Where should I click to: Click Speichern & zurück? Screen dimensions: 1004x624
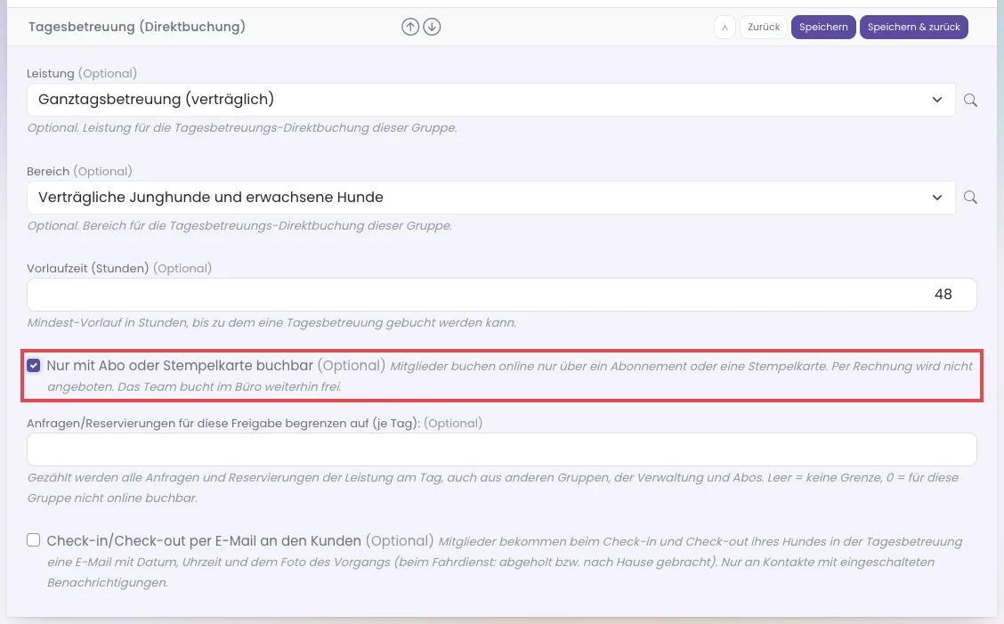tap(914, 27)
